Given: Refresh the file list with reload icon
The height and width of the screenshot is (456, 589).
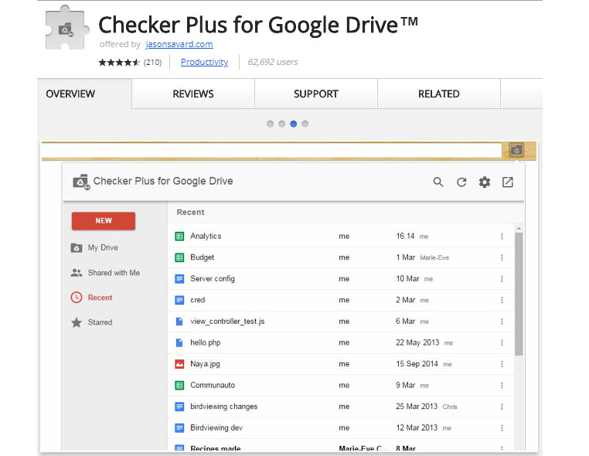Looking at the screenshot, I should coord(461,182).
